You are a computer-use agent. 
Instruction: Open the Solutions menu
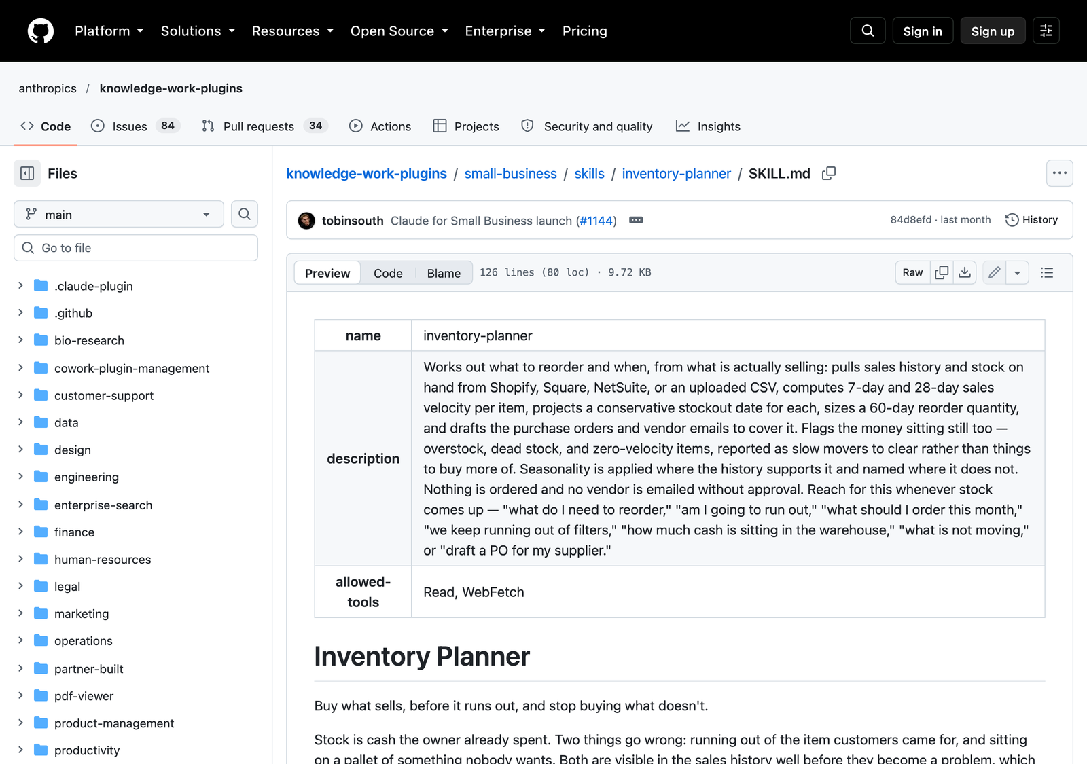tap(198, 31)
